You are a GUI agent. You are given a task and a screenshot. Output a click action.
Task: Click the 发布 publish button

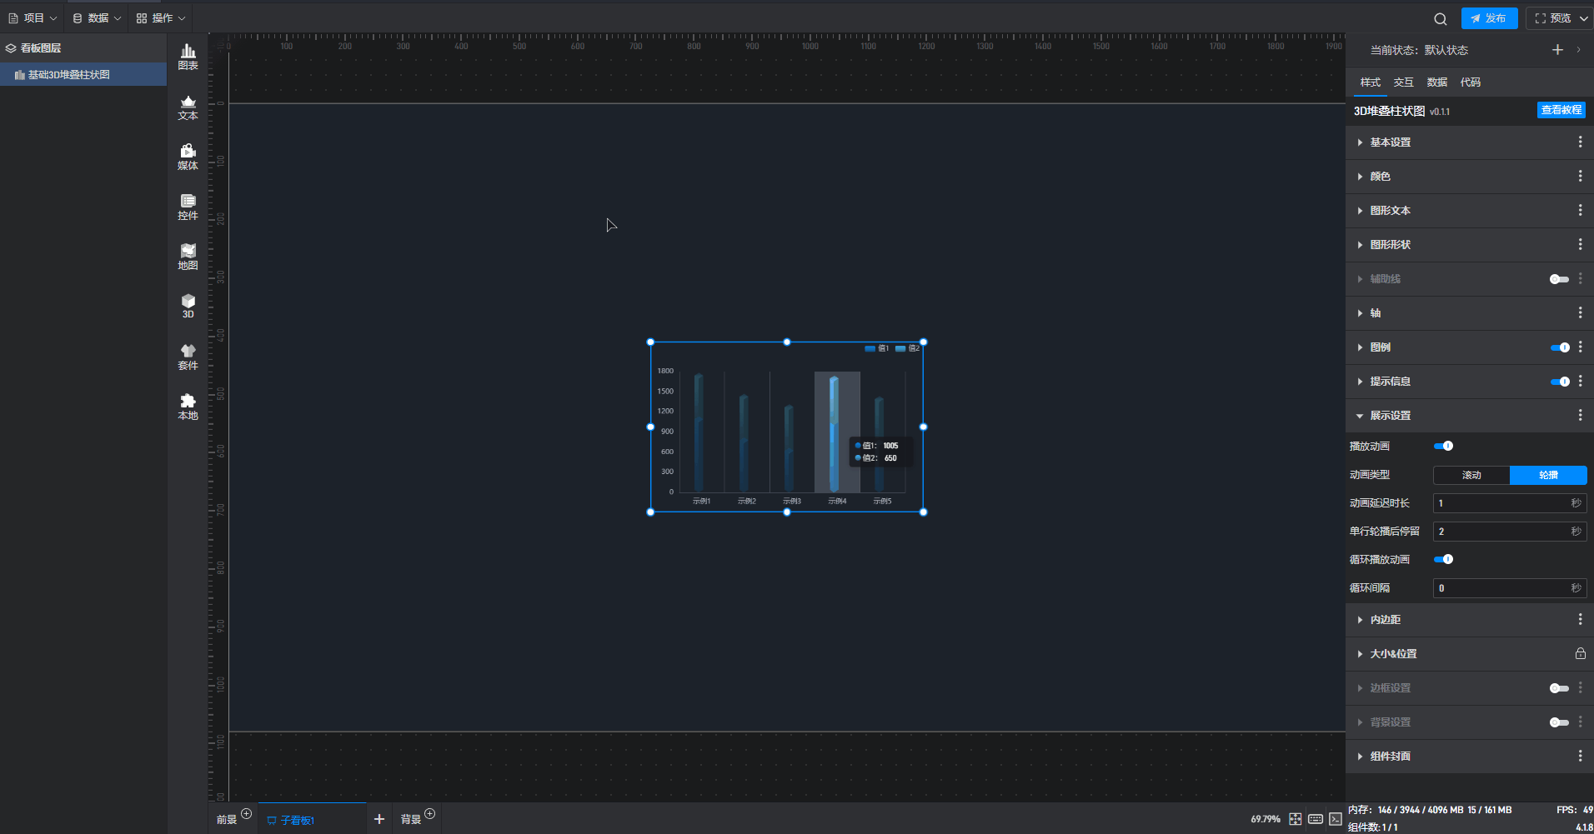(x=1489, y=18)
